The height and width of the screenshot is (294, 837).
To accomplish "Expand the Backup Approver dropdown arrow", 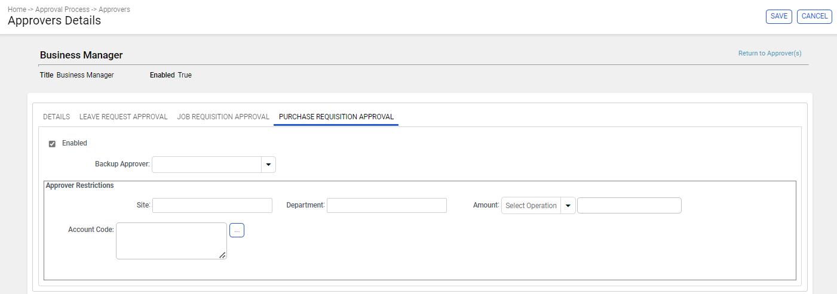I will coord(268,165).
